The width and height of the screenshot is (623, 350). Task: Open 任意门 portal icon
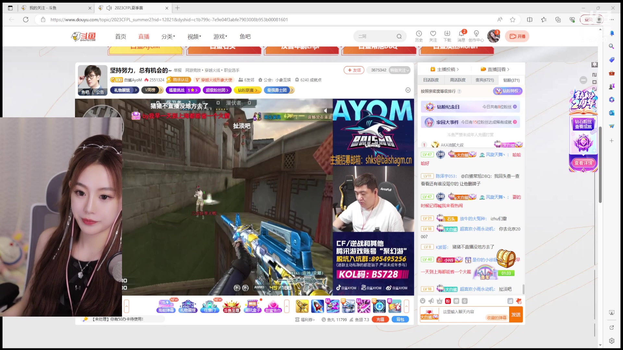coord(210,306)
